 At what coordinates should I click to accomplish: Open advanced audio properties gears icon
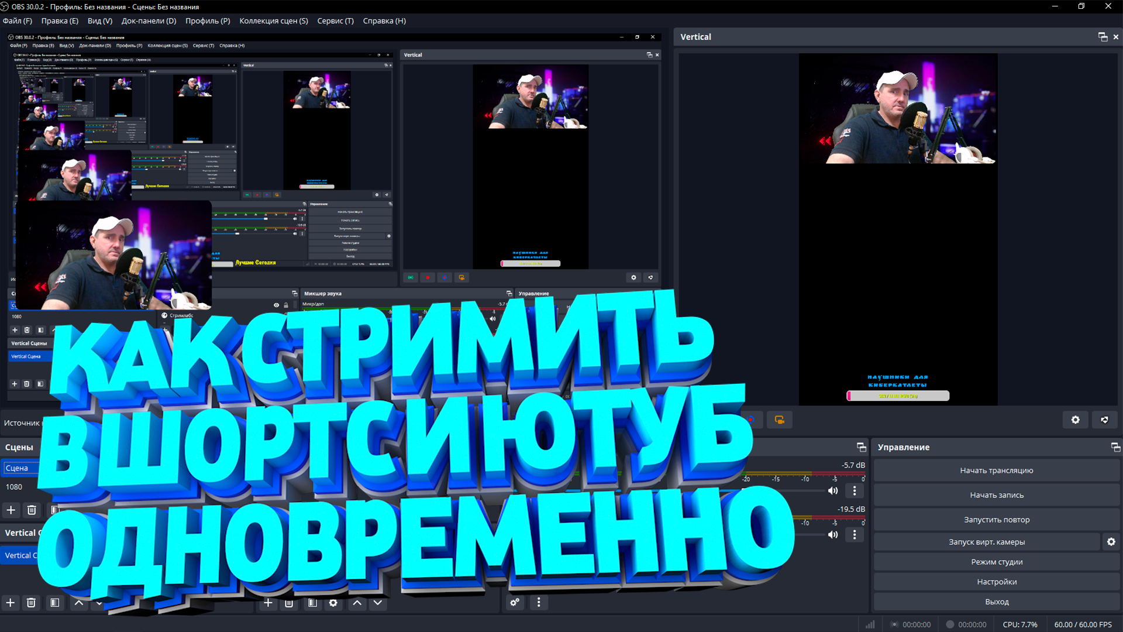coord(515,602)
